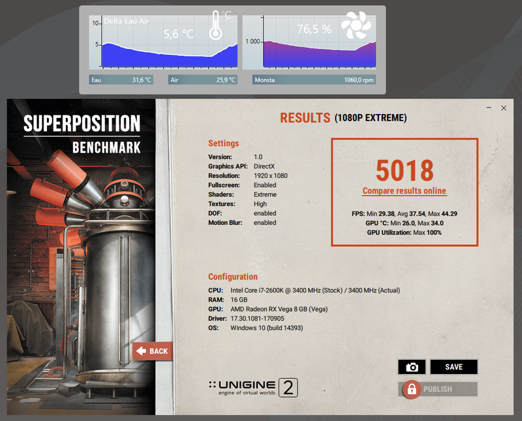Click the Delta Eau Air temperature graph
Viewport: 522px width, 421px height.
click(163, 42)
